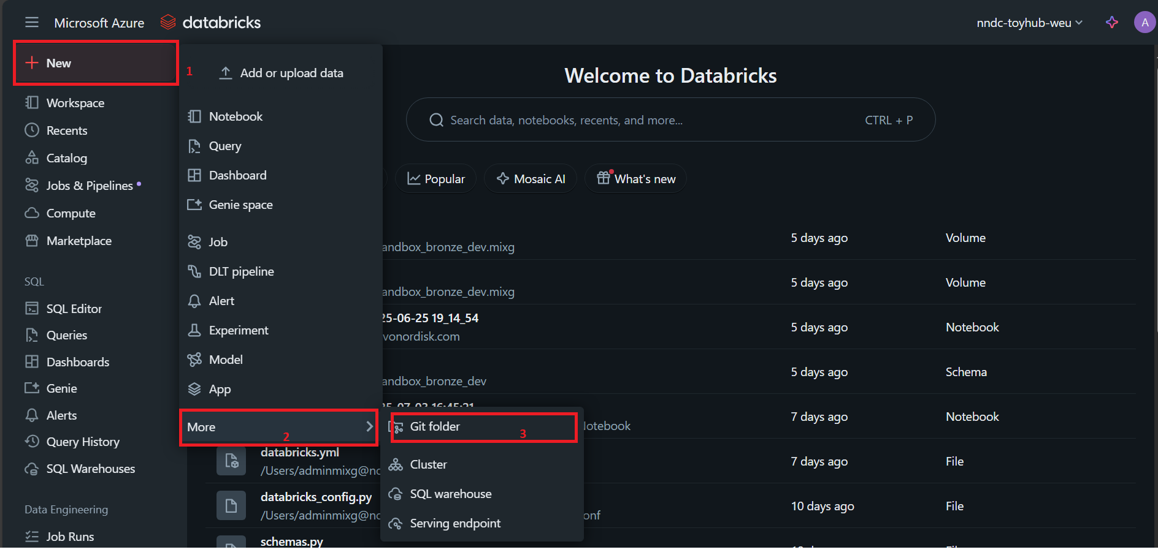The height and width of the screenshot is (555, 1158).
Task: Click the SQL Warehouses sidebar icon
Action: [x=32, y=469]
